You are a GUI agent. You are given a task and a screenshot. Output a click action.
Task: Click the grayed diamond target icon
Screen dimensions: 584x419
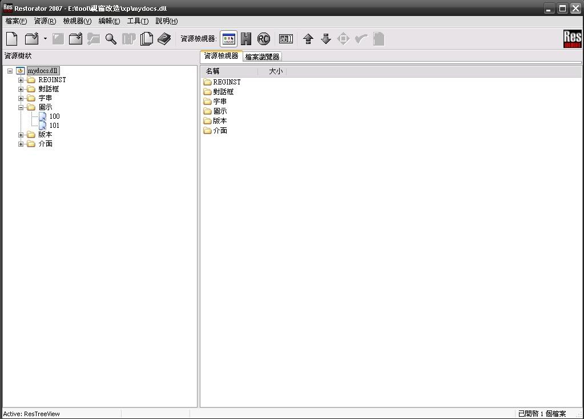pyautogui.click(x=344, y=39)
